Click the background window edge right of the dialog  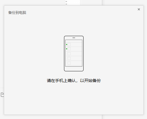145,59
